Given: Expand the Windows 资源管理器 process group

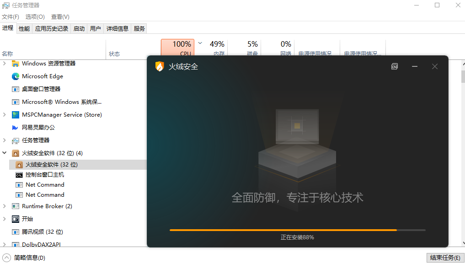Looking at the screenshot, I should click(5, 63).
